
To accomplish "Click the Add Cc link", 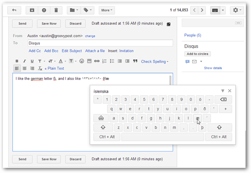I will tap(35, 51).
